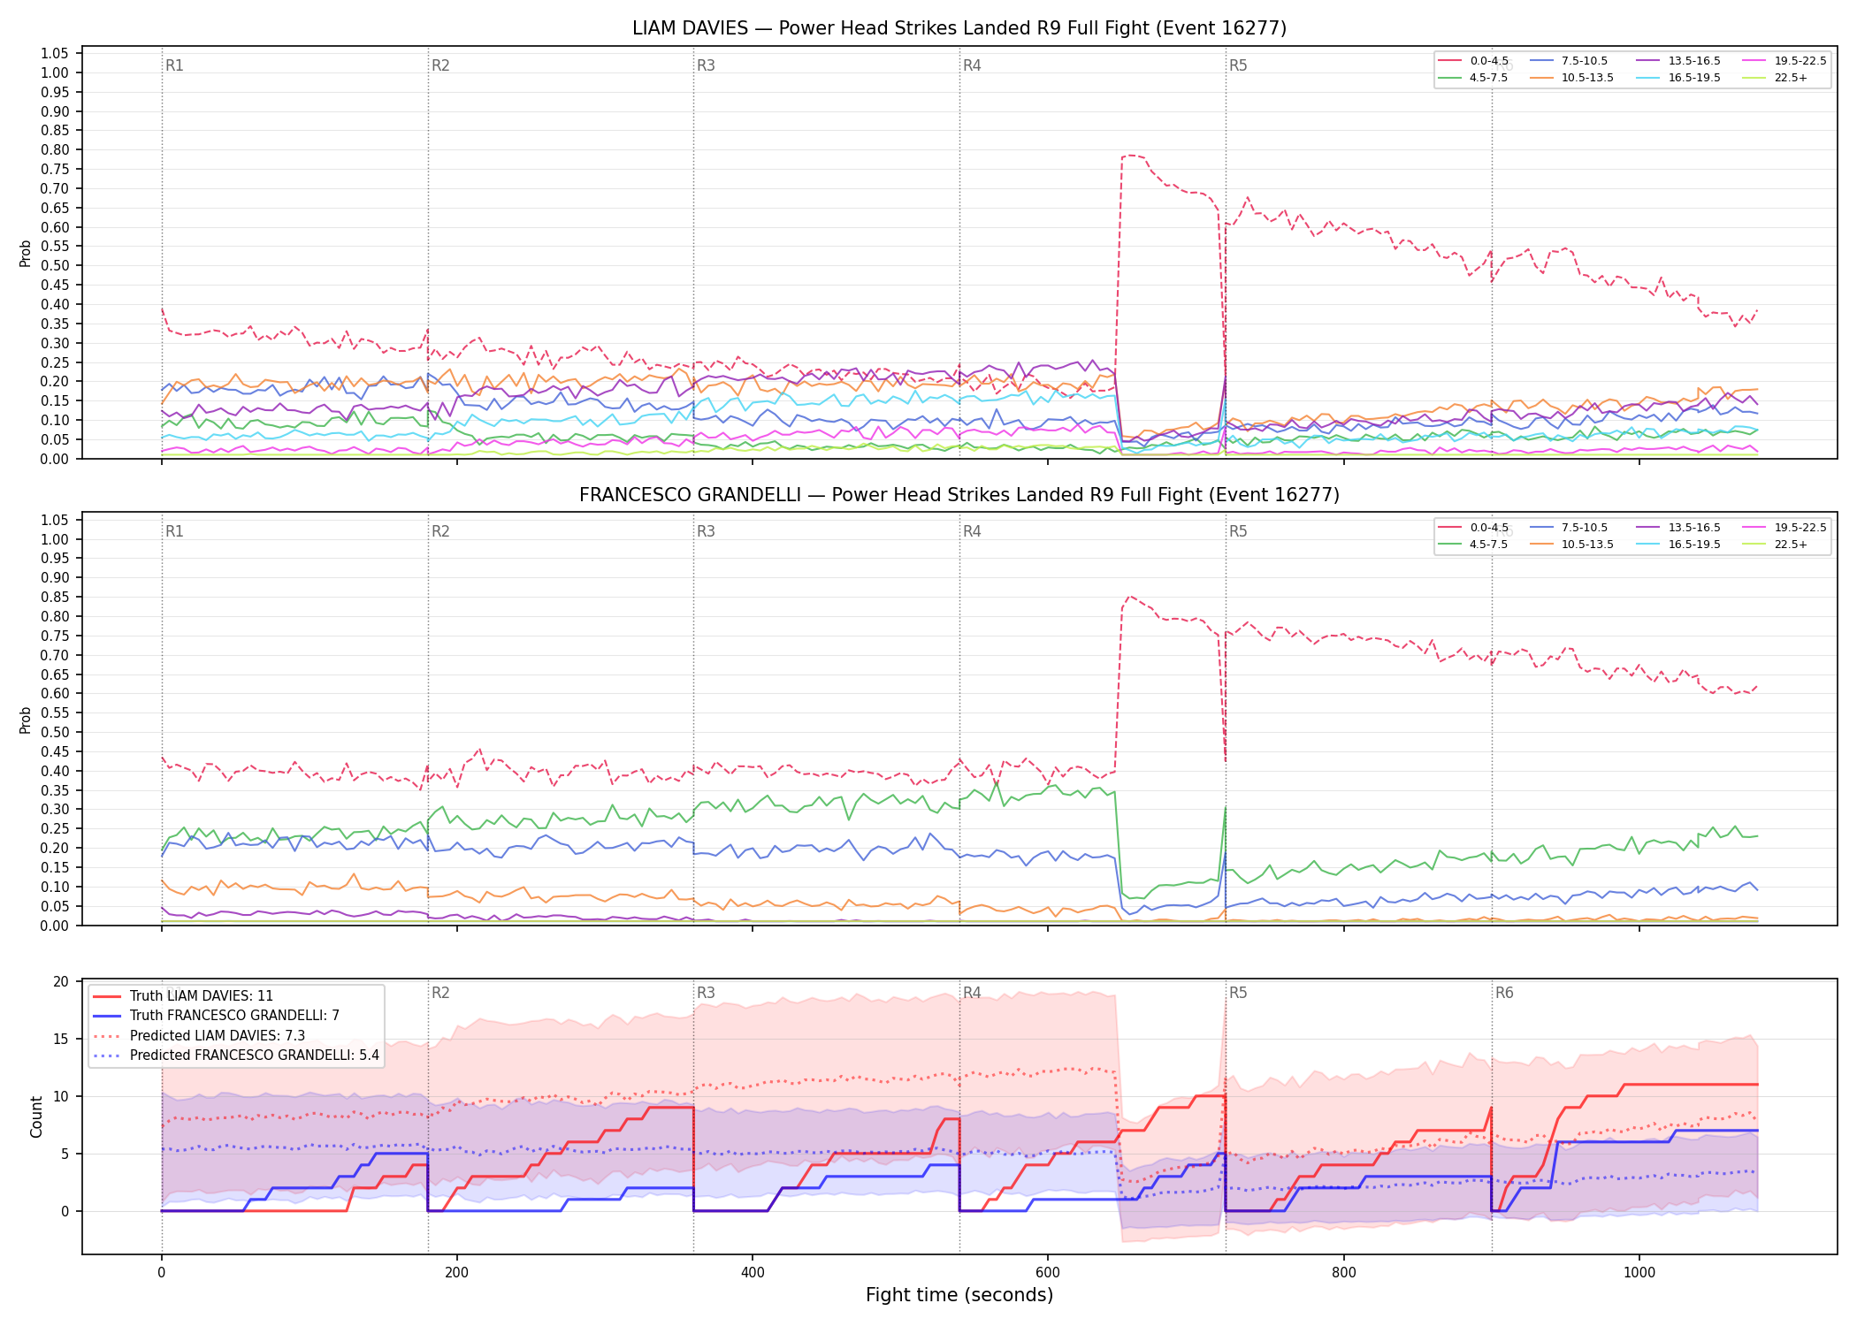Click x-axis tick label 1000 at the bottom
The width and height of the screenshot is (1857, 1326).
(1639, 1273)
